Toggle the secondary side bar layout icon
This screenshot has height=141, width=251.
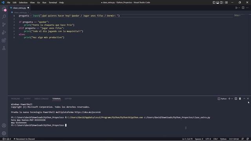click(x=221, y=2)
